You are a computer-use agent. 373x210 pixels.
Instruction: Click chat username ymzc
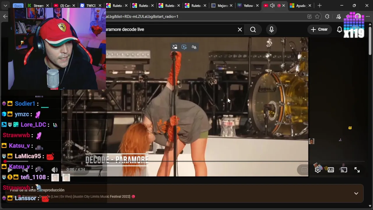pos(22,114)
